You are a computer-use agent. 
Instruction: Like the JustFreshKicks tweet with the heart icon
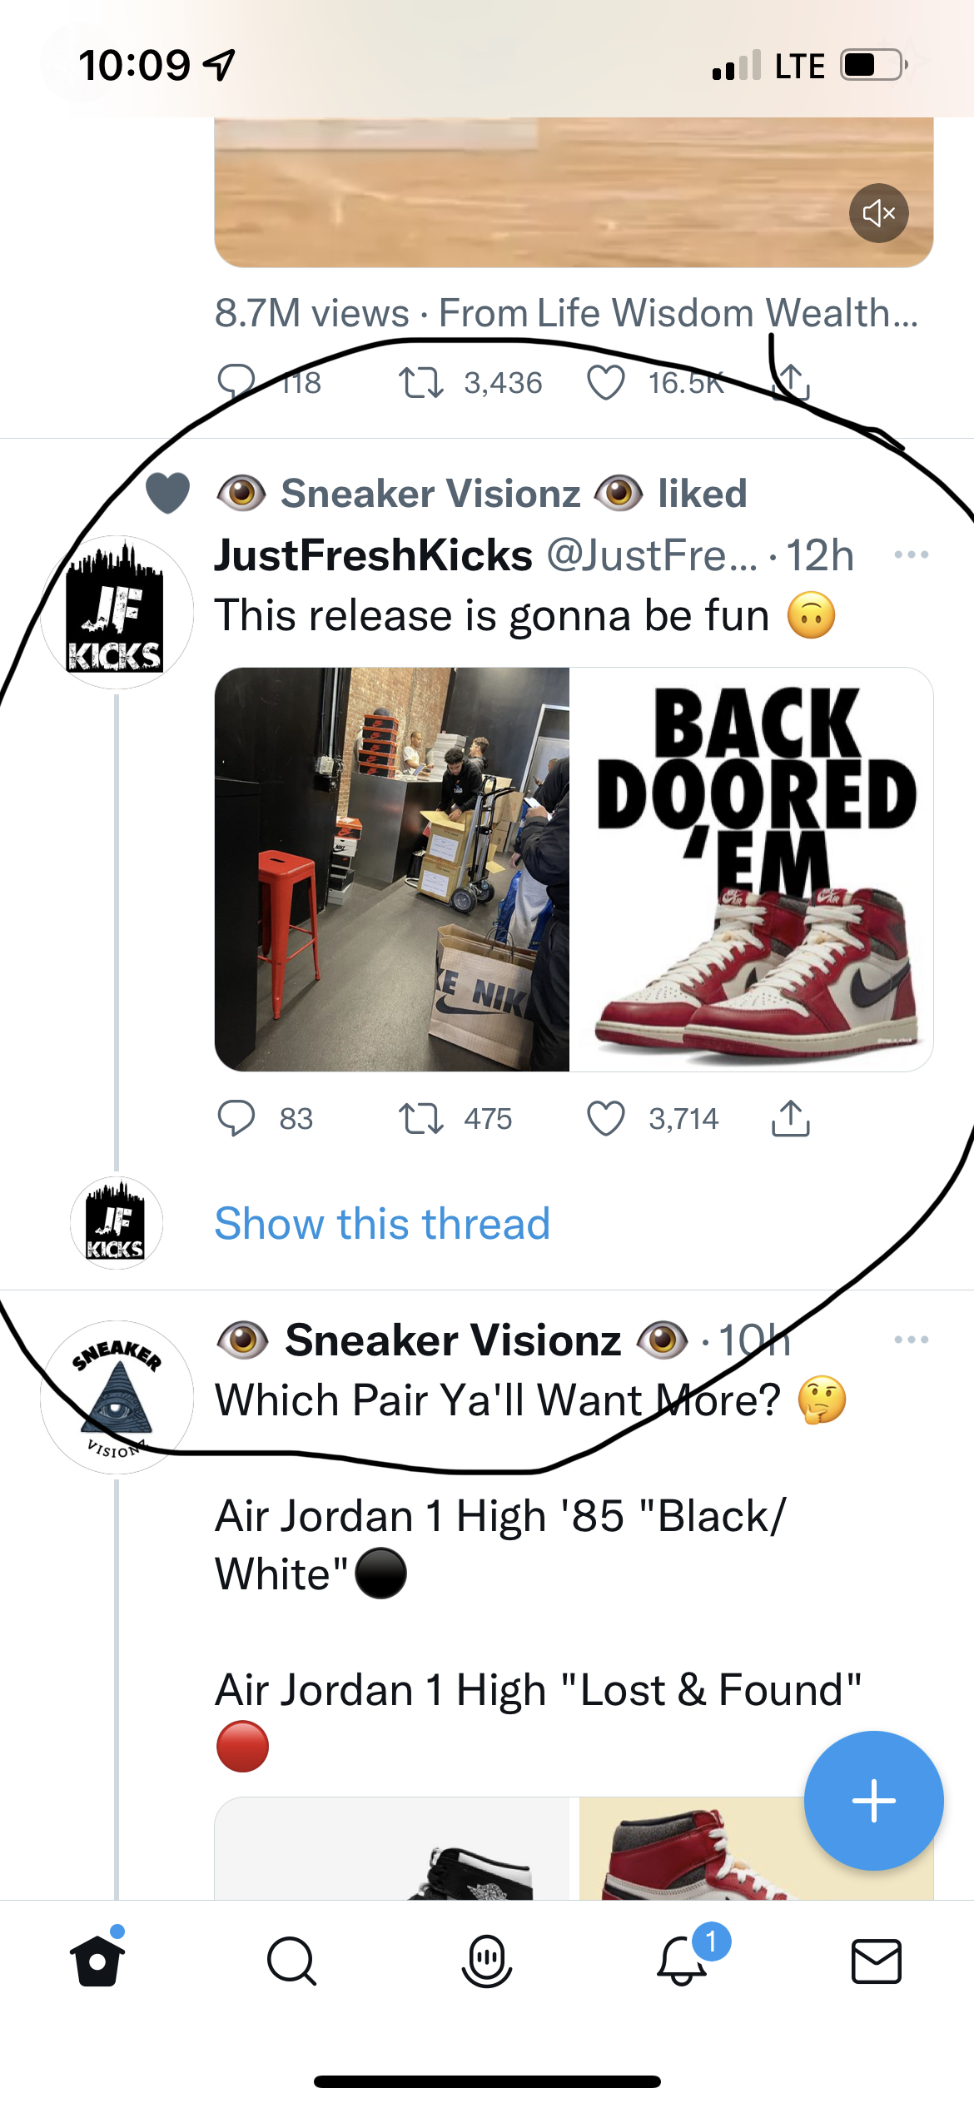pyautogui.click(x=605, y=1118)
